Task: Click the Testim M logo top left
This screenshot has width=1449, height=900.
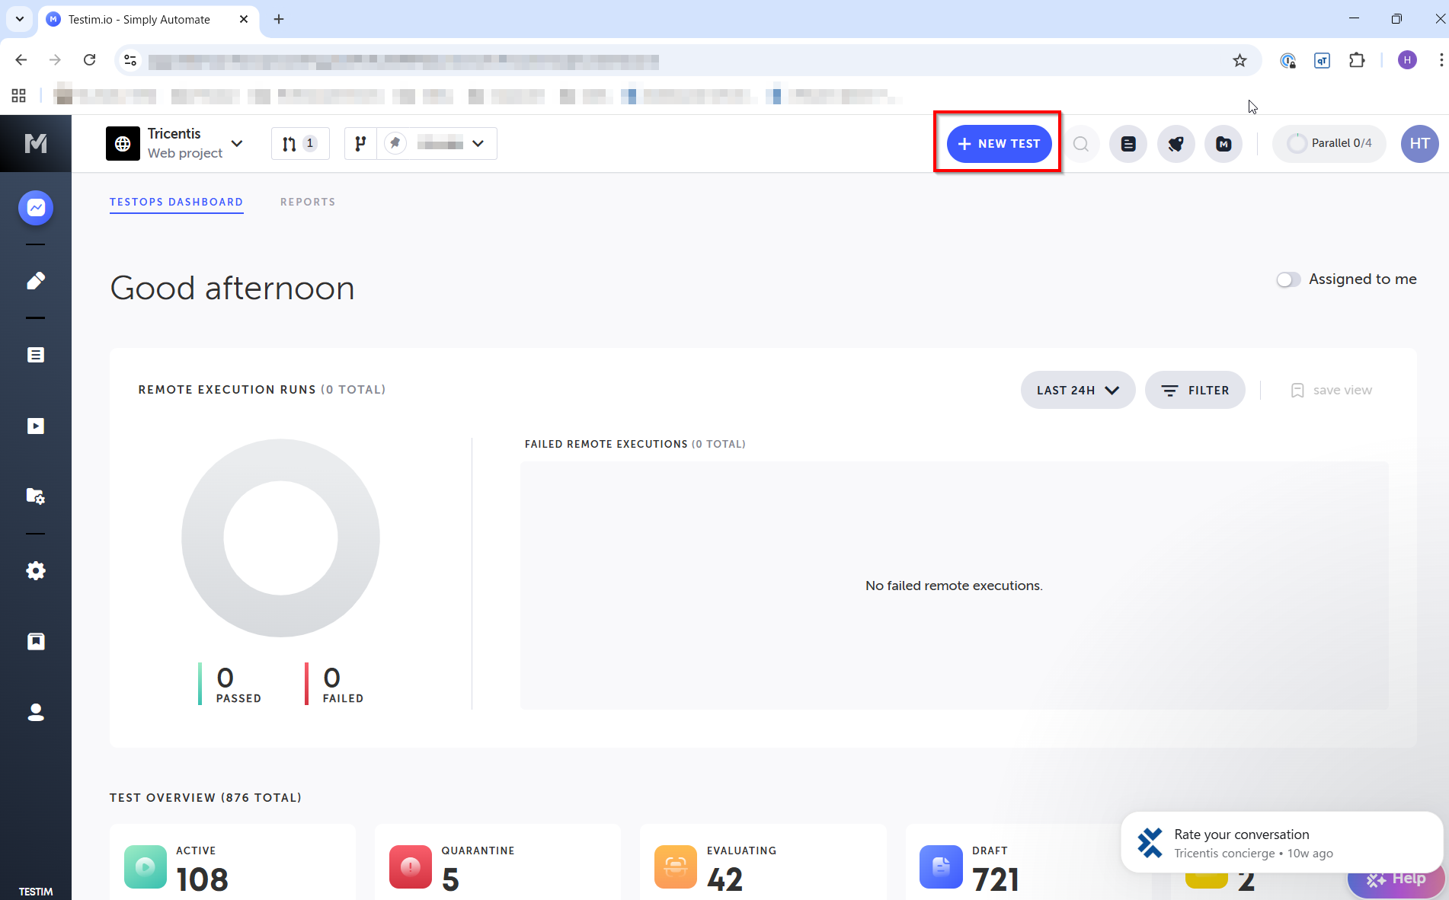Action: (36, 143)
